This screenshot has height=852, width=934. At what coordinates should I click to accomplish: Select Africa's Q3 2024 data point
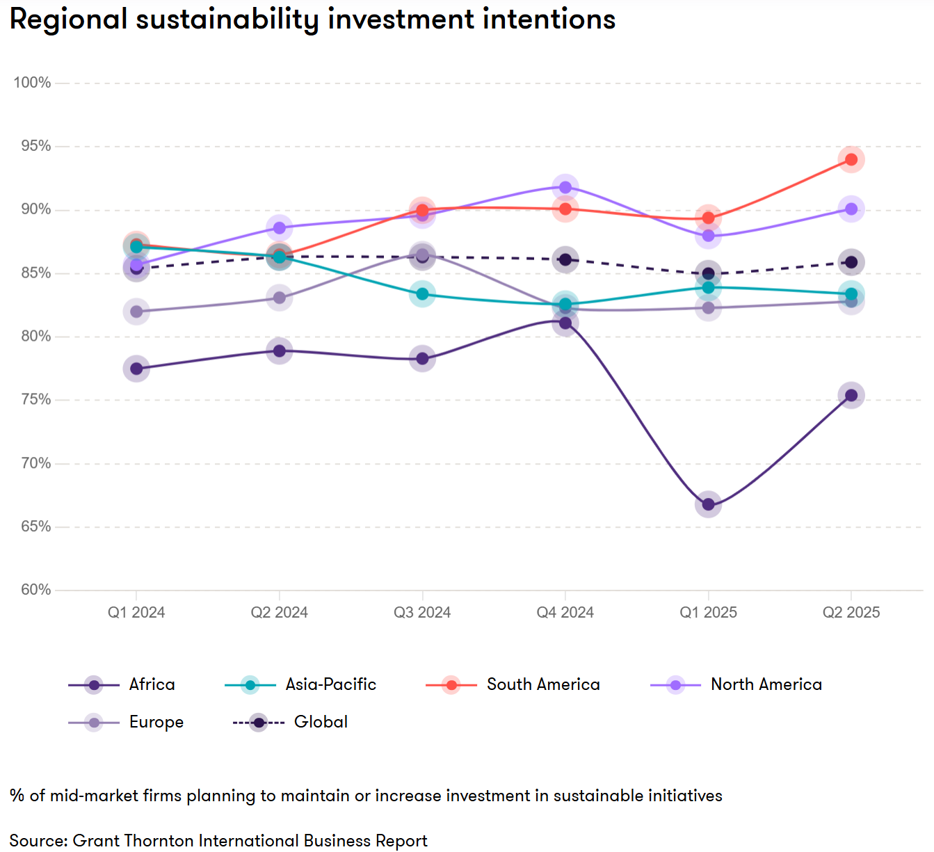point(422,359)
